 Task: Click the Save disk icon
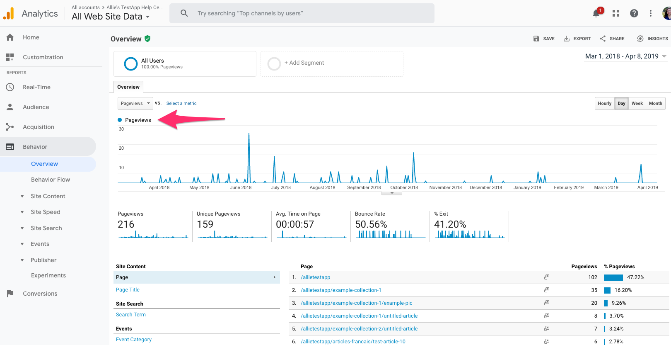536,39
